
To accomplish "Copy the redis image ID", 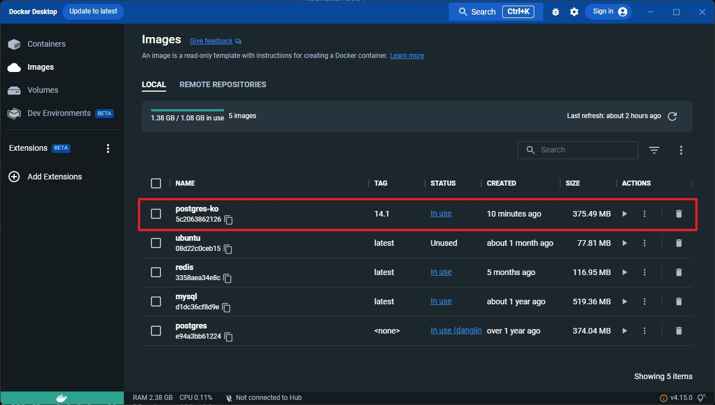I will pos(227,278).
